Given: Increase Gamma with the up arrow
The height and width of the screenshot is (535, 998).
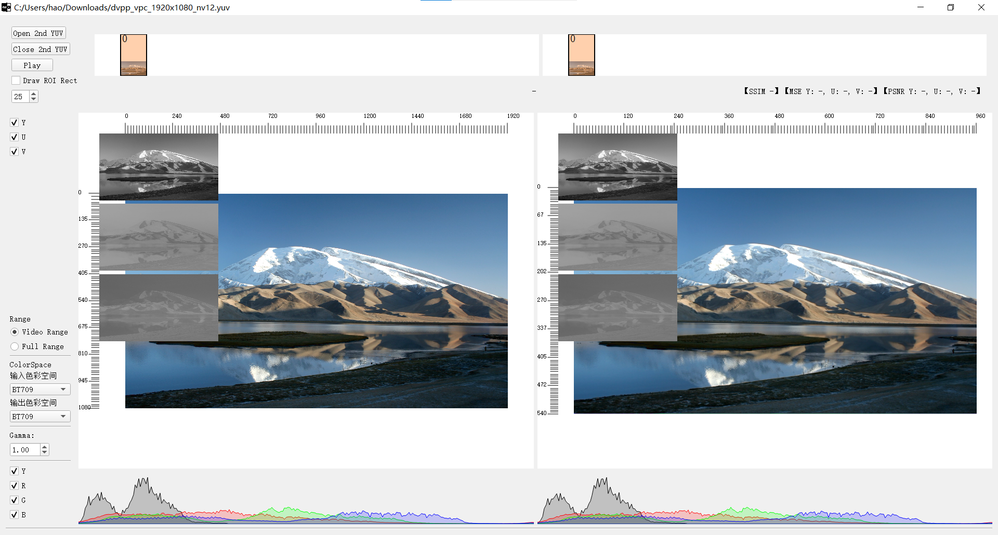Looking at the screenshot, I should click(45, 447).
